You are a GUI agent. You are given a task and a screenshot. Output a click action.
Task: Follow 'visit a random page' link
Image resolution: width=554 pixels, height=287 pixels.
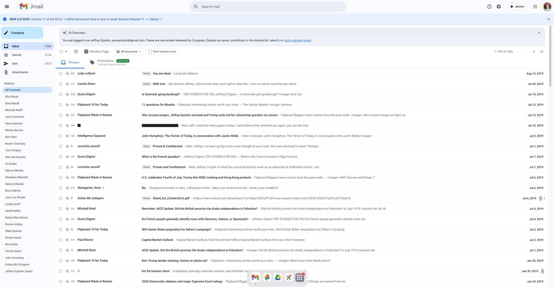[297, 41]
